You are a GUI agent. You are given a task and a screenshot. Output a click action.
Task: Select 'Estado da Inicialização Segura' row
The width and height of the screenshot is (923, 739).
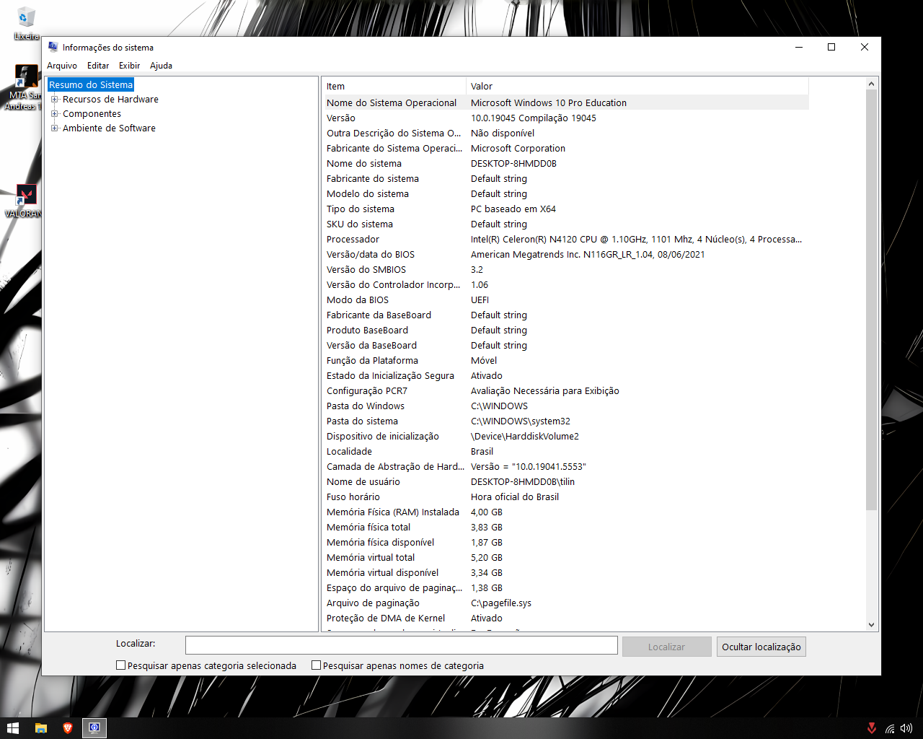[x=566, y=376]
